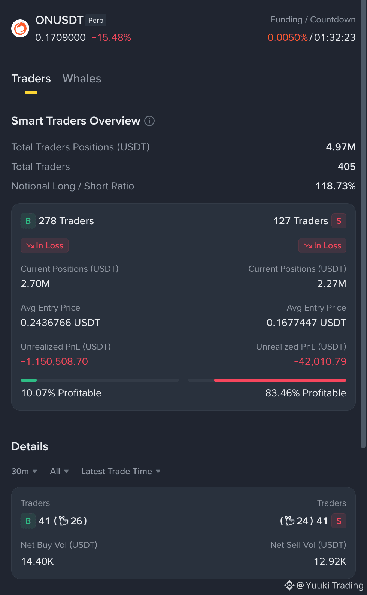Click the vertical scrollbar on the right edge
The height and width of the screenshot is (595, 367).
coord(363,225)
